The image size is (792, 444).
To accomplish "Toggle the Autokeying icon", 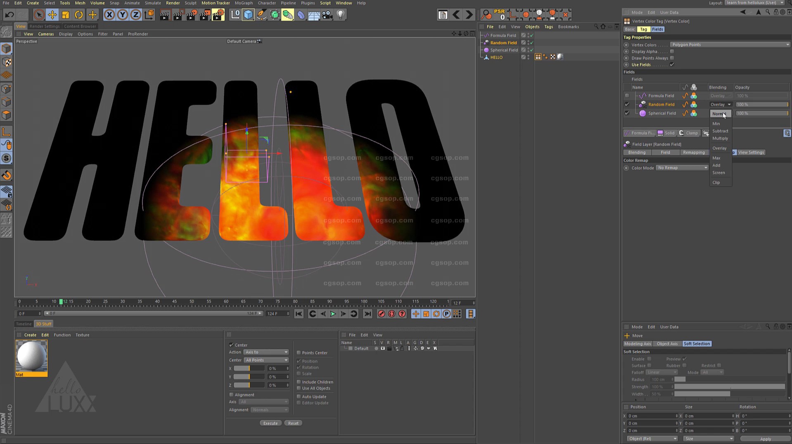I will (x=391, y=314).
